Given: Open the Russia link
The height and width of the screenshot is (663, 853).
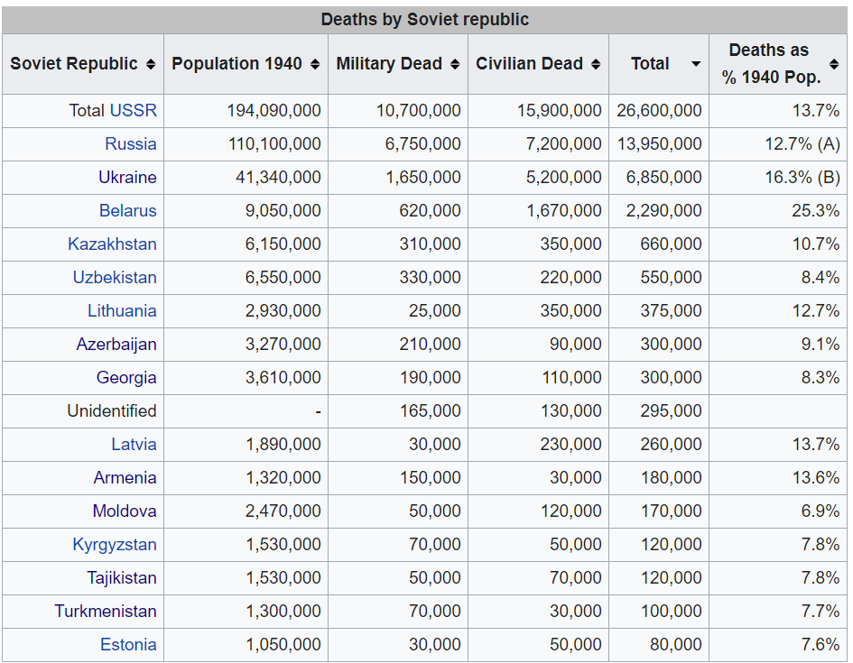Looking at the screenshot, I should pyautogui.click(x=130, y=143).
